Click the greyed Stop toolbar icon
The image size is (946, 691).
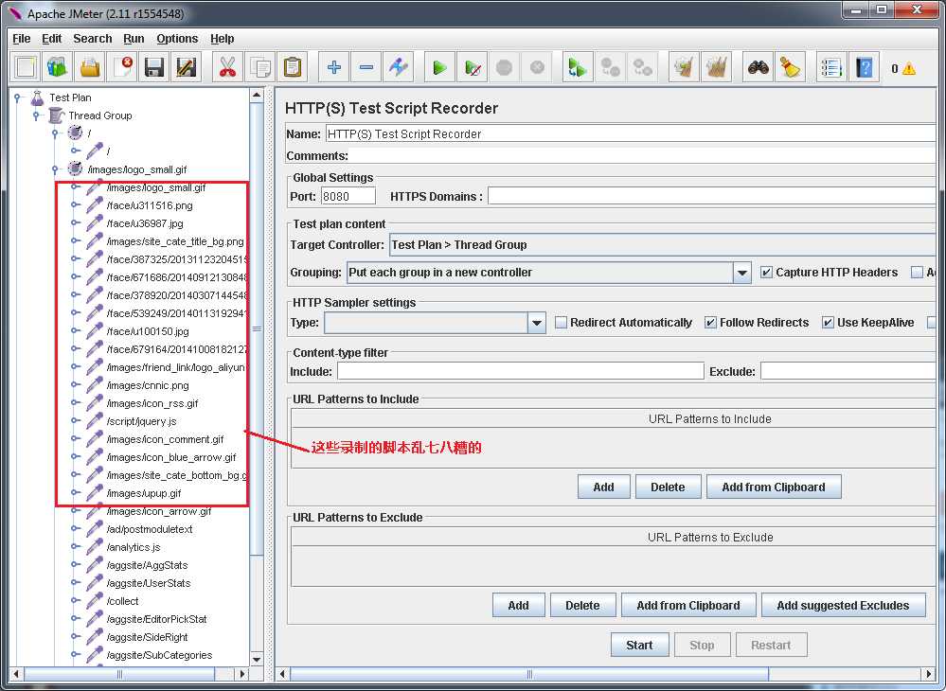[x=505, y=67]
